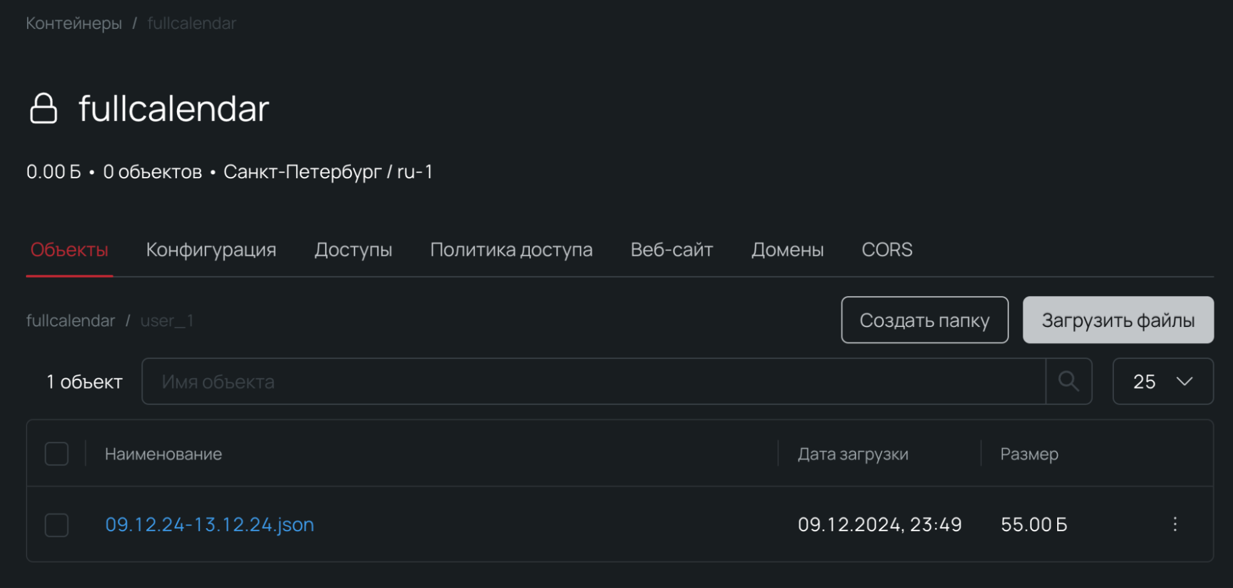The height and width of the screenshot is (588, 1233).
Task: Go to the Политика доступа tab
Action: coord(511,250)
